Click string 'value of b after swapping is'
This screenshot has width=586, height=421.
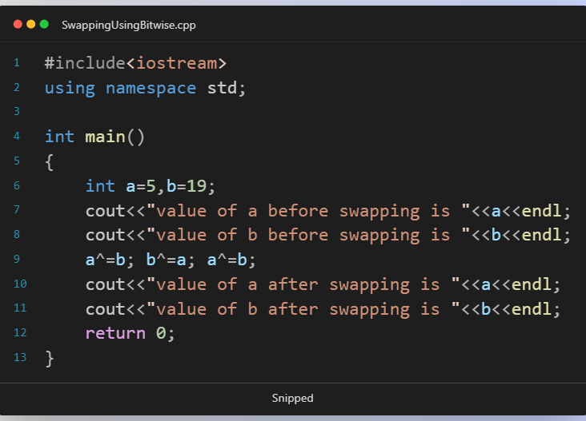[299, 309]
